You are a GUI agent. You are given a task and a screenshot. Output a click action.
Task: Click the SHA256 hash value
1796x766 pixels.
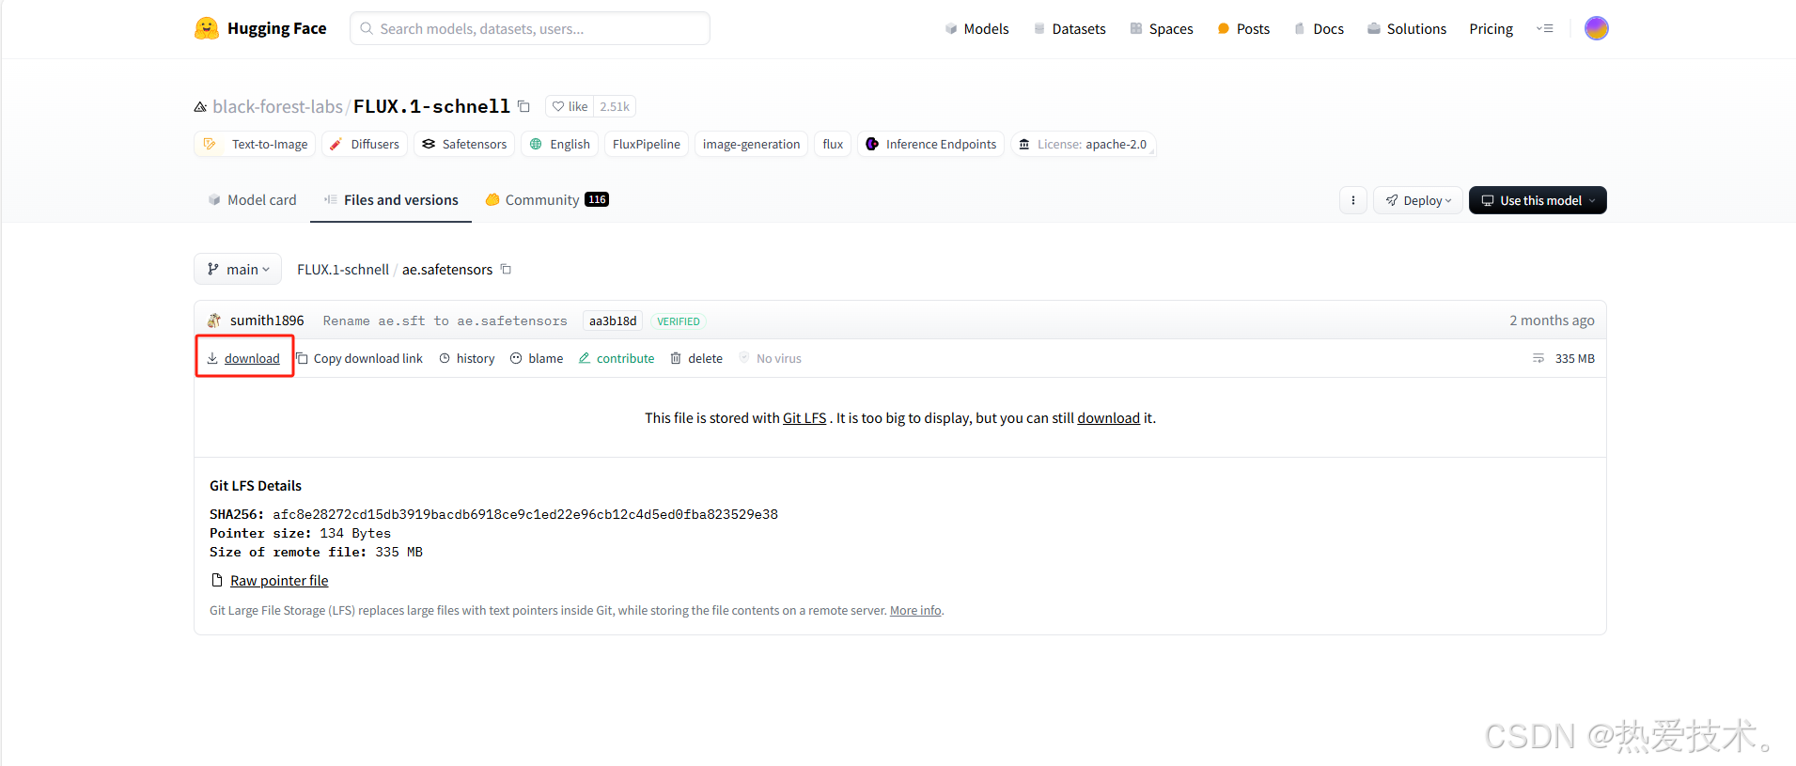pos(525,514)
